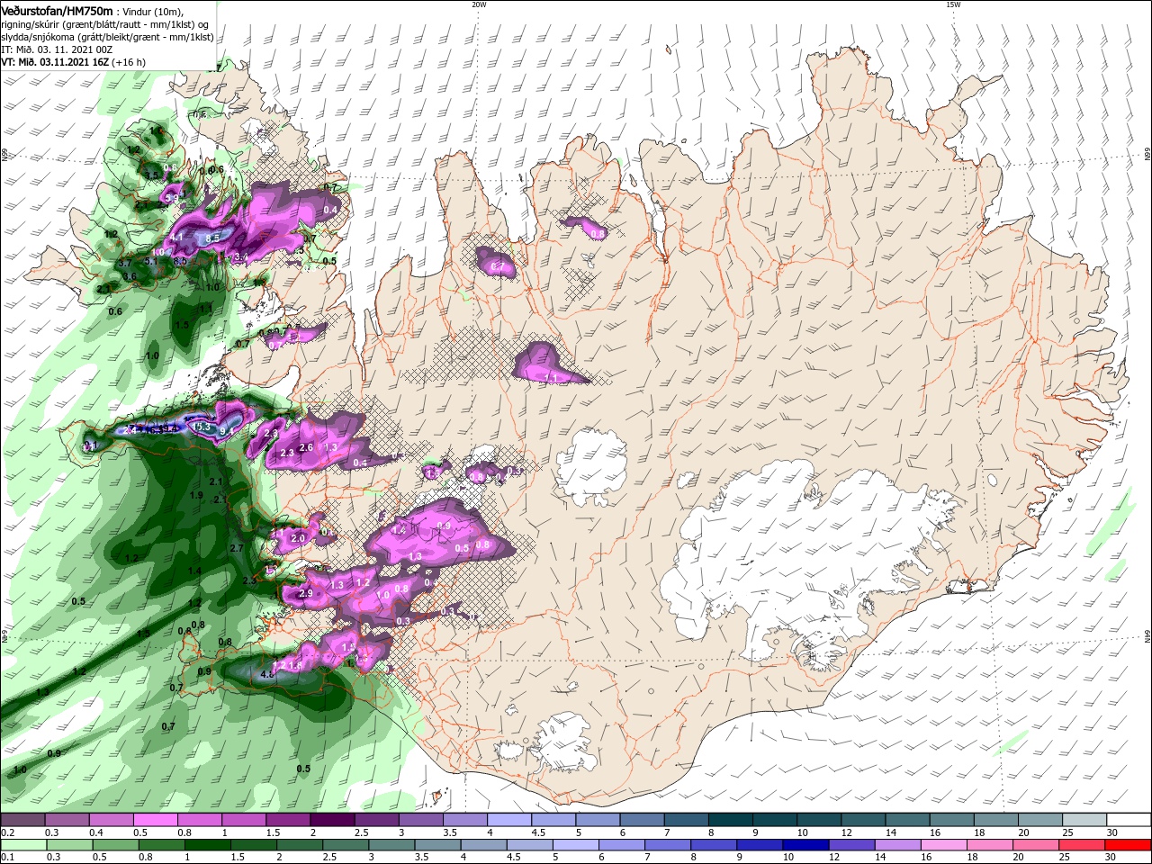The image size is (1152, 864).
Task: Pick the snow legend swatch between 18 and 20
Action: 994,820
